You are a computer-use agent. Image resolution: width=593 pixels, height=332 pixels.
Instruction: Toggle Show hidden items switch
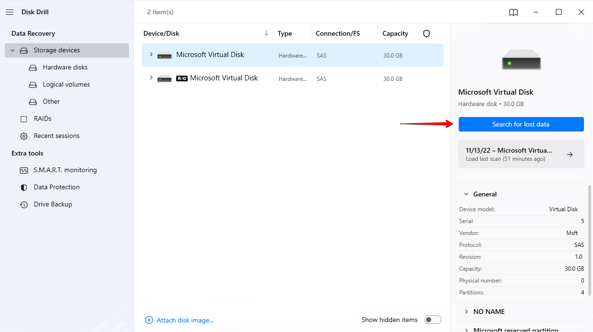[433, 320]
